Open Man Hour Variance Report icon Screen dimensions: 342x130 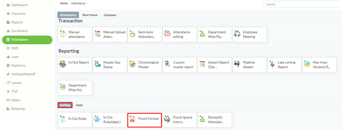point(307,64)
